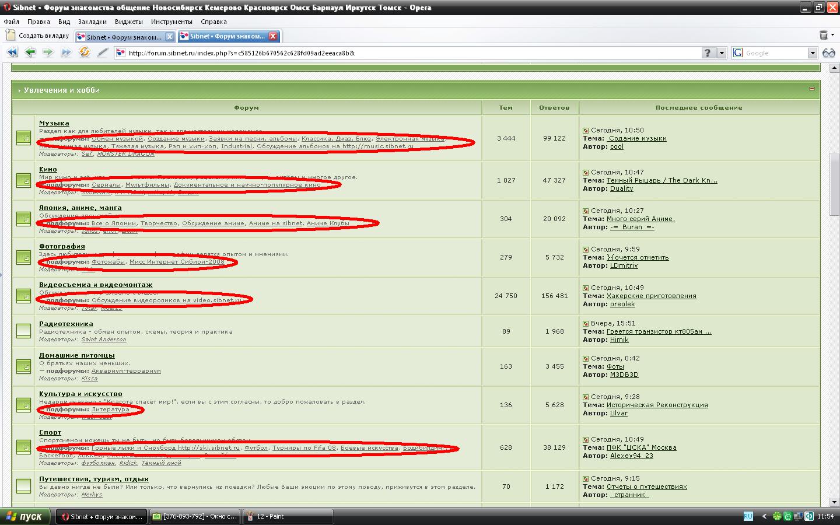The image size is (840, 525).
Task: Click the forum status icon beside Радиотехника
Action: tap(23, 331)
